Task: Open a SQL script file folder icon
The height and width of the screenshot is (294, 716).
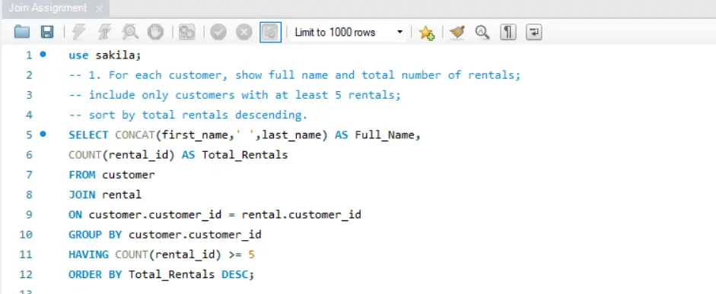Action: (22, 32)
